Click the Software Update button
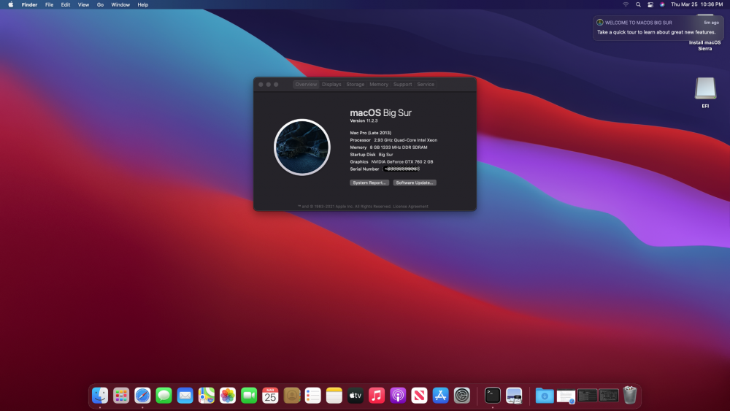Viewport: 730px width, 411px height. click(415, 183)
